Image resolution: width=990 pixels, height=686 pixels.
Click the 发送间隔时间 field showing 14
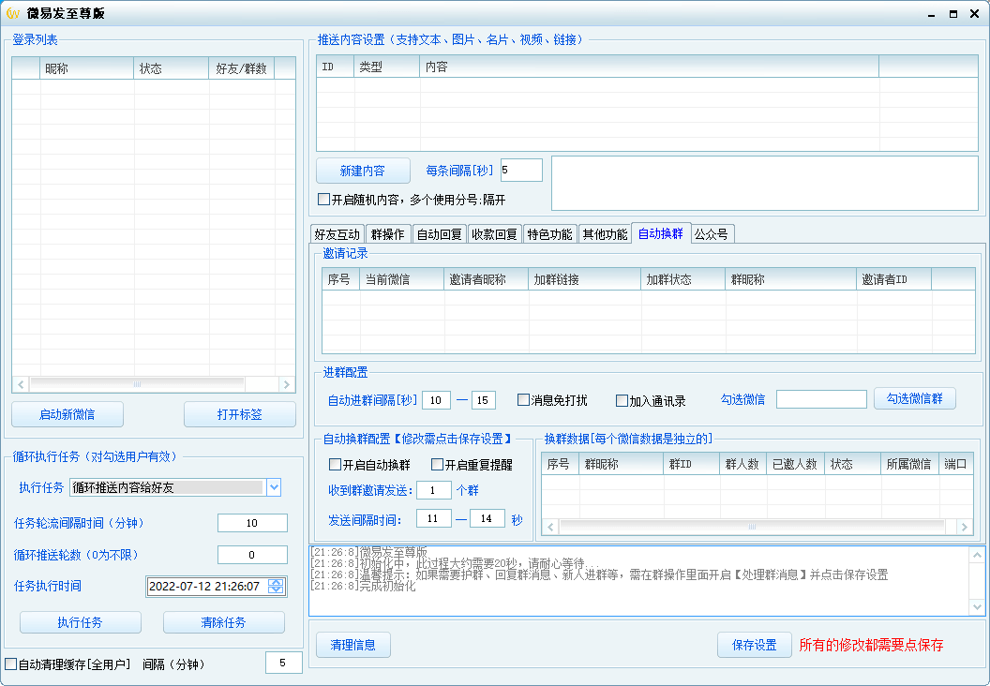point(487,519)
